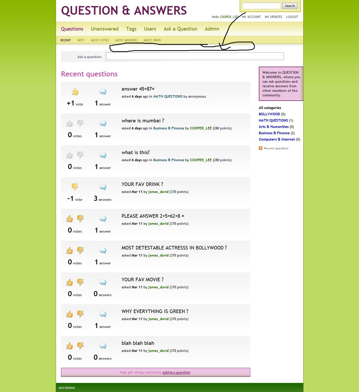Click LOGOUT in the top bar

click(292, 17)
